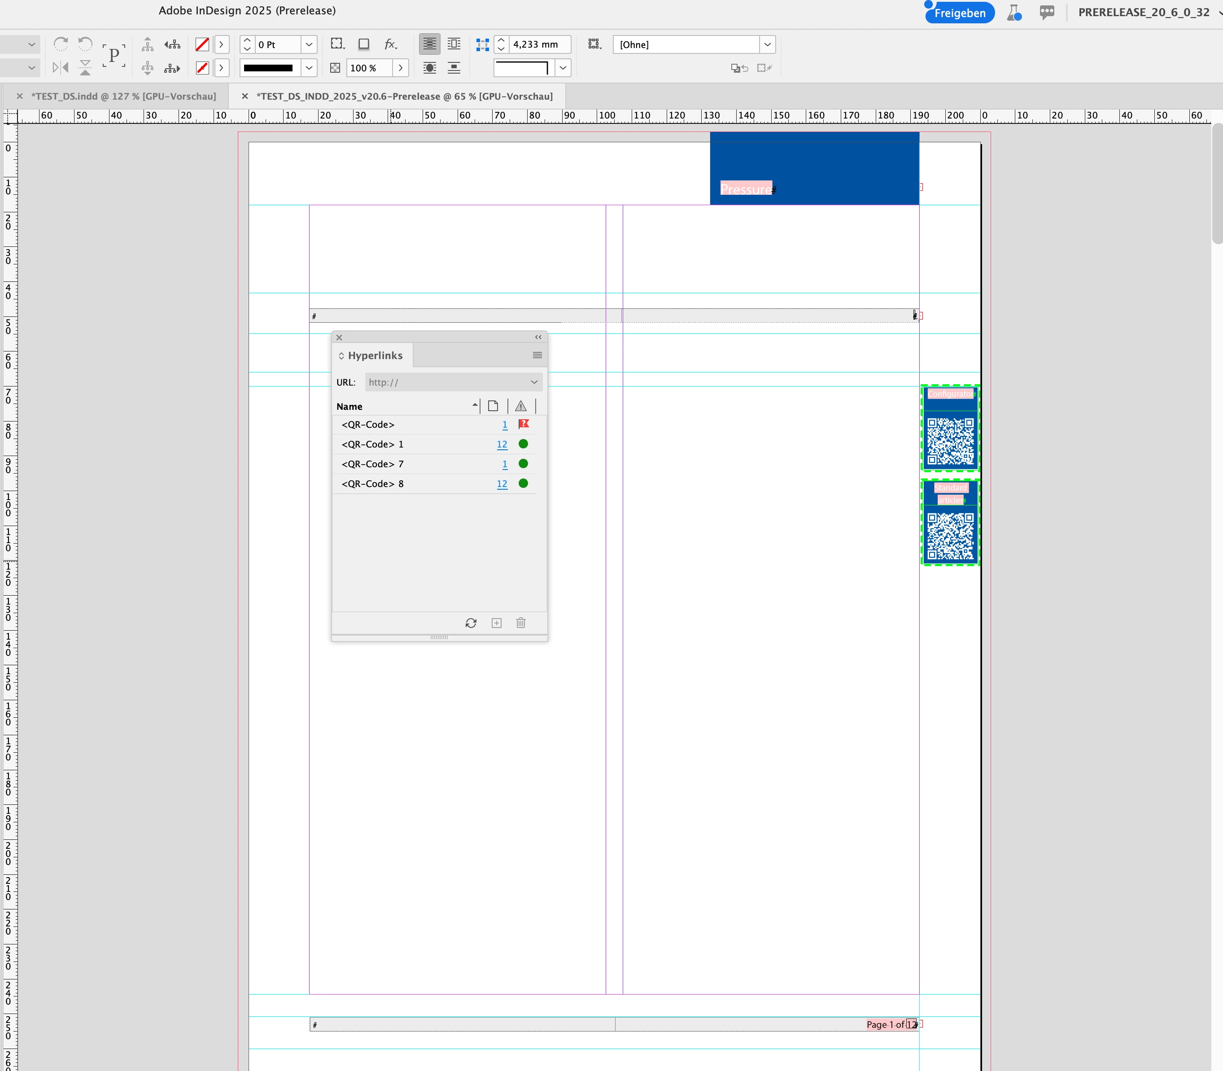Toggle wrap around bounding box
Viewport: 1223px width, 1071px height.
click(x=454, y=44)
